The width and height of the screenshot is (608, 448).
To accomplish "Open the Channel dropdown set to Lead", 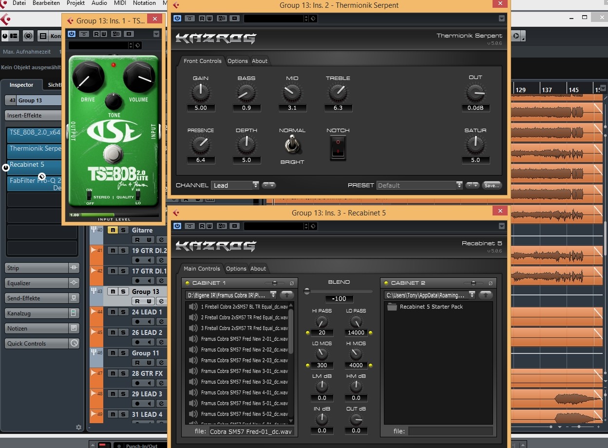I will (235, 185).
